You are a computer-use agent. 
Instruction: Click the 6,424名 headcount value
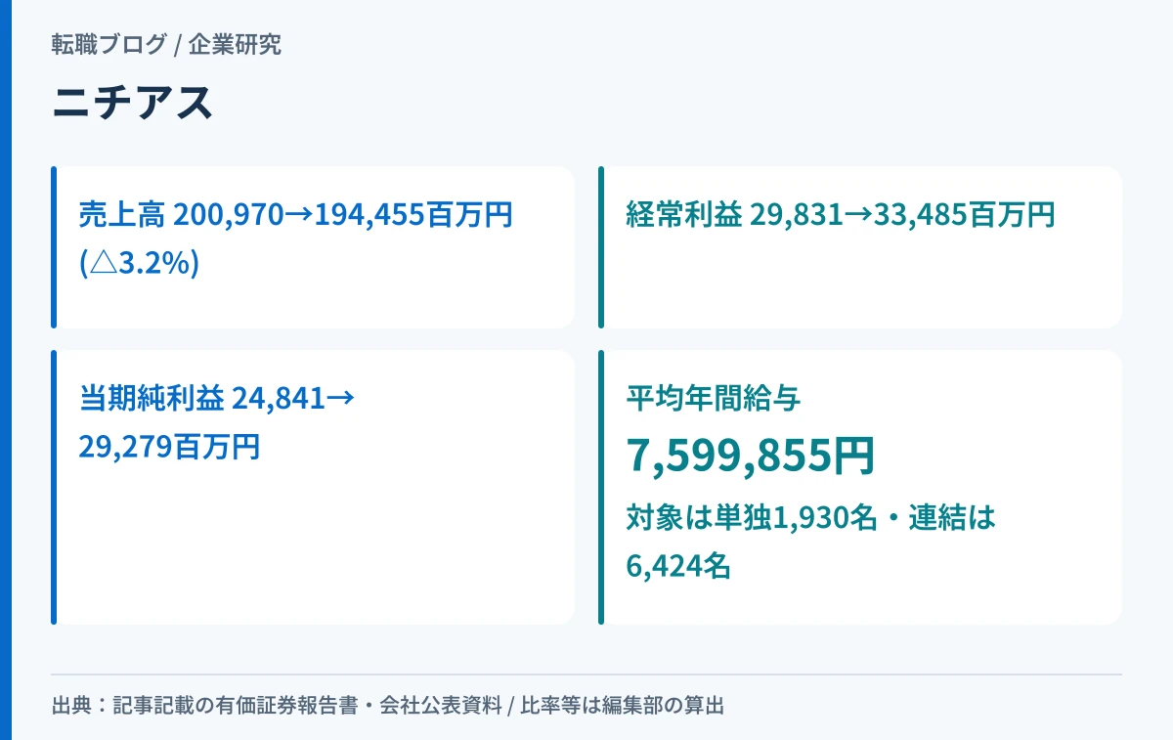(678, 565)
